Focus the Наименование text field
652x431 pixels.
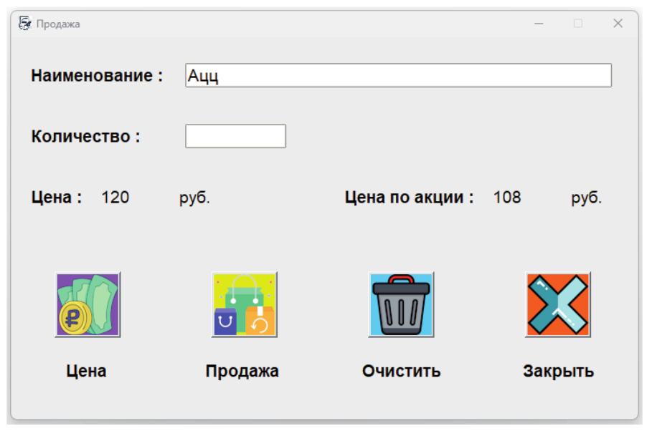[398, 76]
